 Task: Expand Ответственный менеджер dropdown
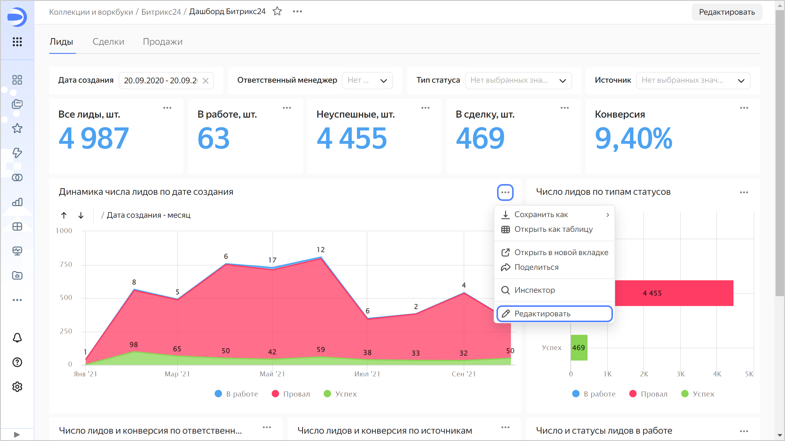[367, 81]
